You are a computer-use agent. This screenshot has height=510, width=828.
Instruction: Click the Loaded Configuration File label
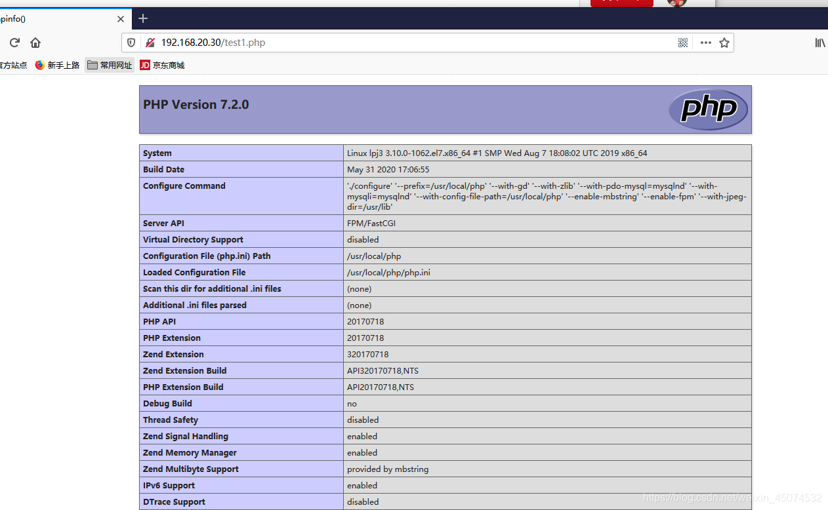194,273
